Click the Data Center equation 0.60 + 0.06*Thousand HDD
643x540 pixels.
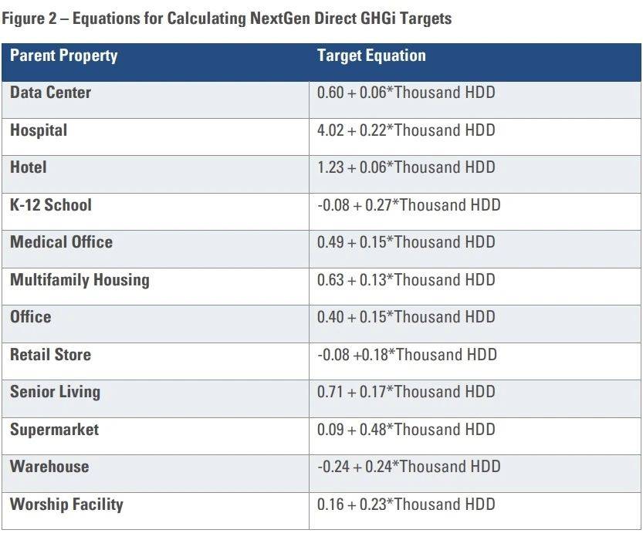coord(406,93)
